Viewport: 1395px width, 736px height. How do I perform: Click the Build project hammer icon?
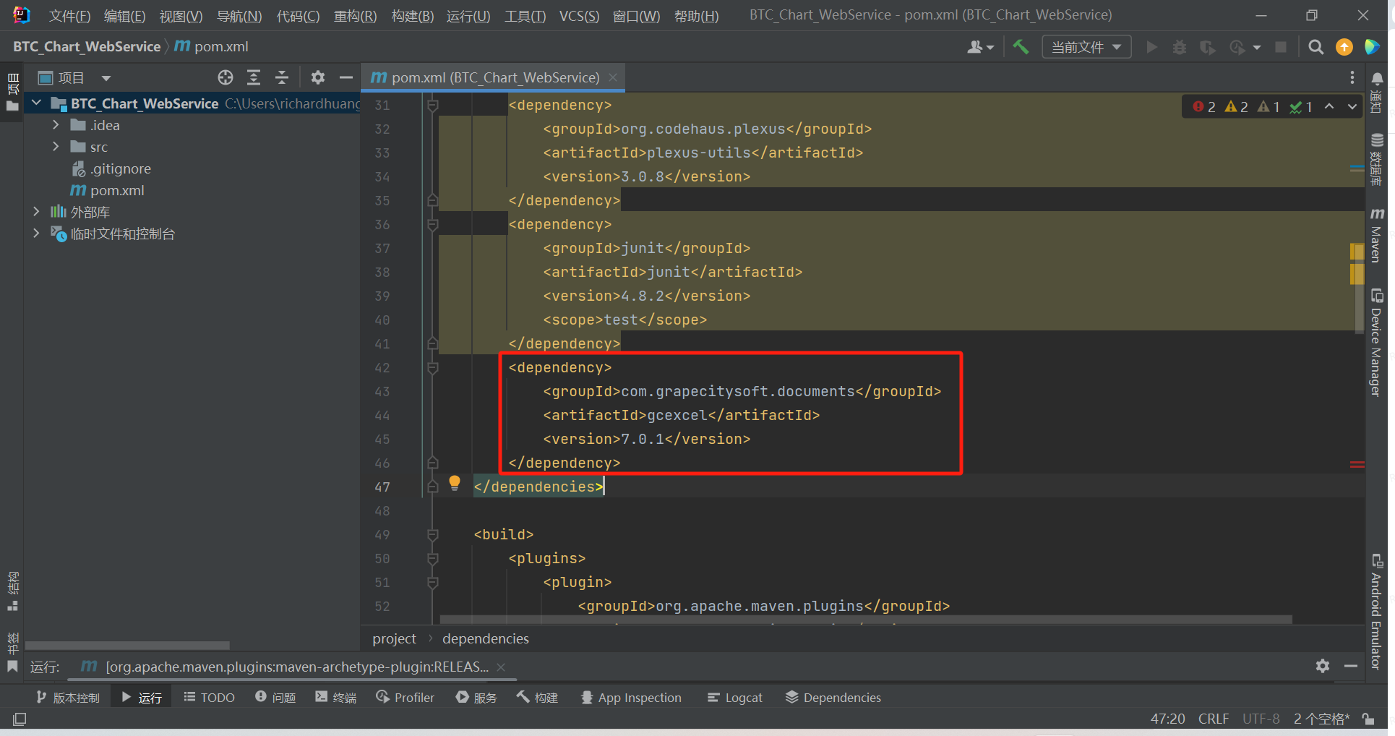pyautogui.click(x=1021, y=47)
